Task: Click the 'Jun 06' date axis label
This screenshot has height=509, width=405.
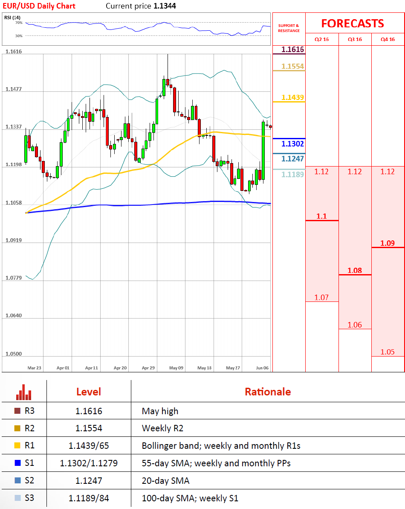Action: (x=263, y=368)
